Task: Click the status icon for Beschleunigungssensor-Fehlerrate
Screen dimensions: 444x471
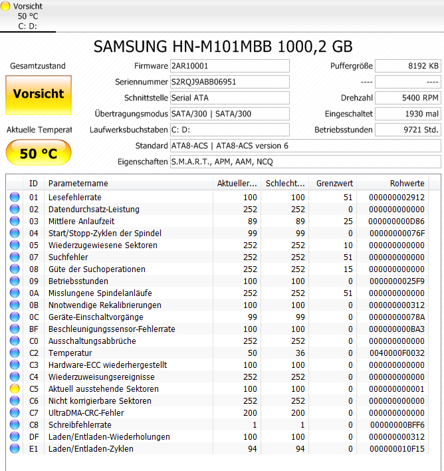Action: [x=15, y=329]
